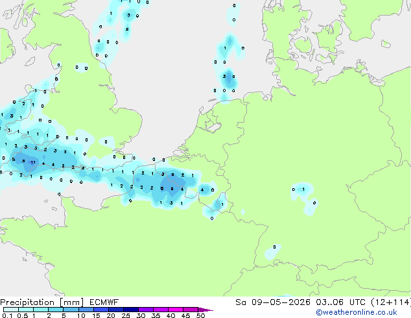Pick the 30–35 mm purple legend swatch
The image size is (411, 318).
pos(146,310)
